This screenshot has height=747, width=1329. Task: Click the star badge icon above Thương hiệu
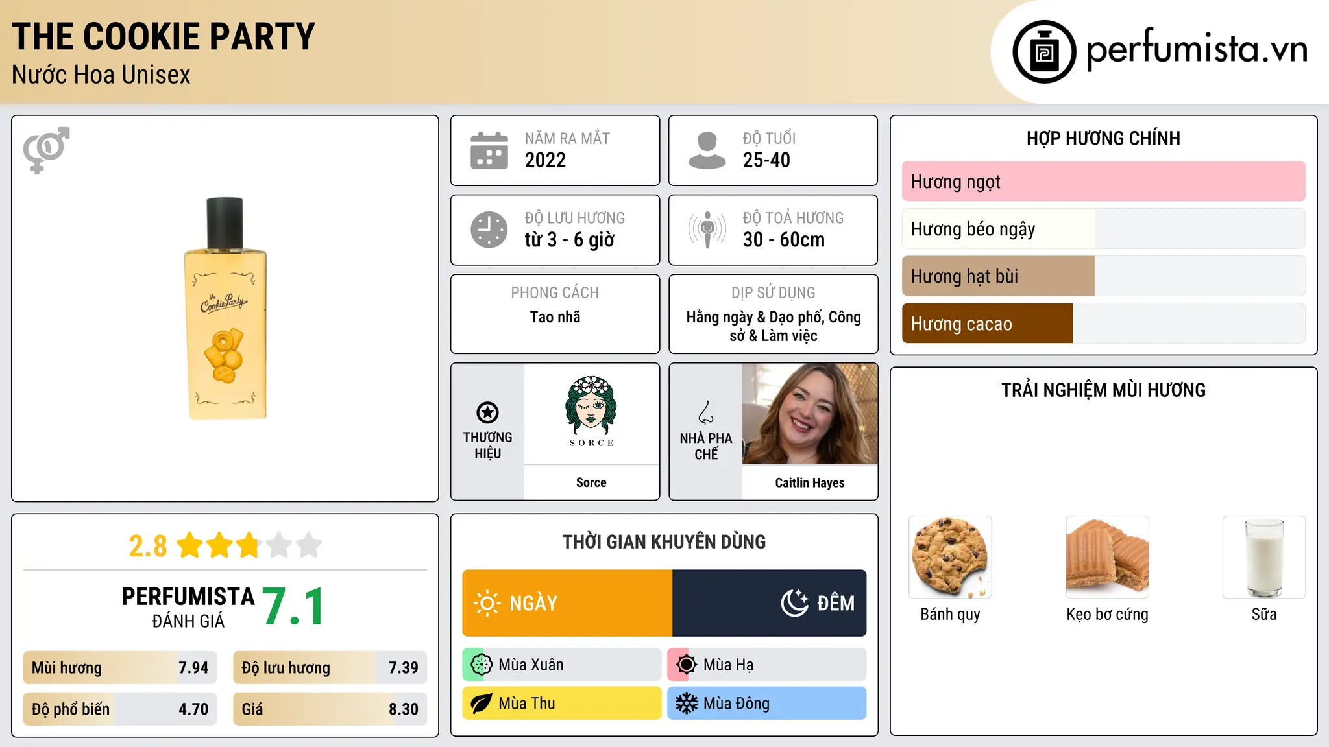coord(487,412)
